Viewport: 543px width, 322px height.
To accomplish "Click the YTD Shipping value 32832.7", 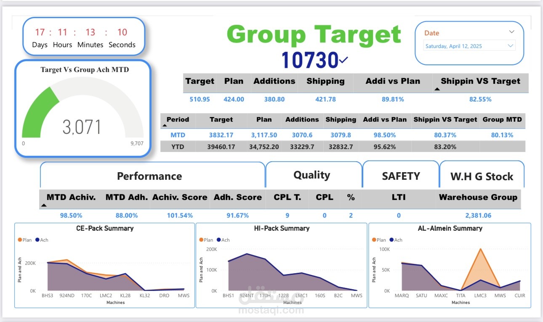I will click(x=341, y=147).
